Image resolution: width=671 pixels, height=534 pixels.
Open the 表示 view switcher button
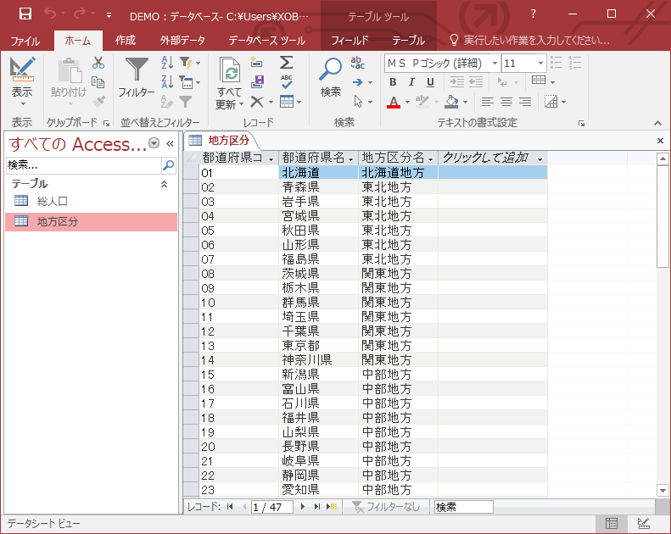(22, 81)
